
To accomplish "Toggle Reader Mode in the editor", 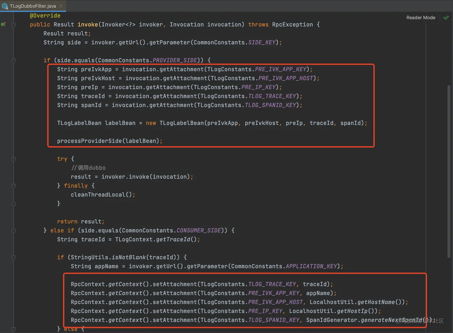I will pos(421,18).
